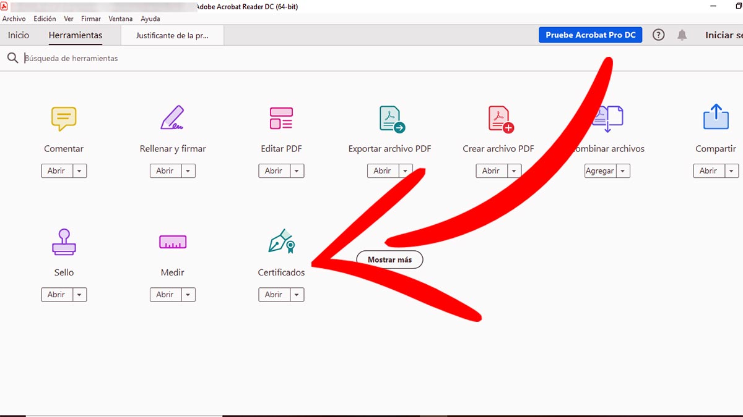Select the Compartir upload icon
The height and width of the screenshot is (417, 743).
pyautogui.click(x=716, y=117)
